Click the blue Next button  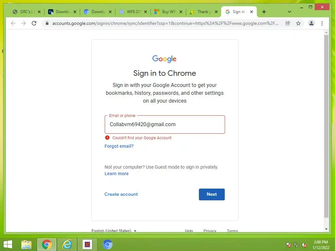212,194
